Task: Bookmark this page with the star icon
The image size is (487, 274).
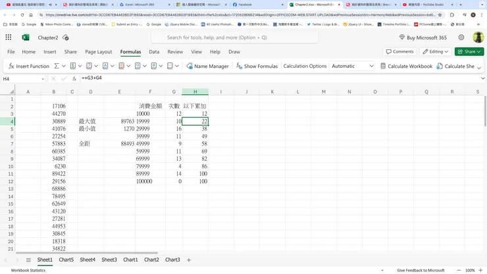Action: point(440,14)
